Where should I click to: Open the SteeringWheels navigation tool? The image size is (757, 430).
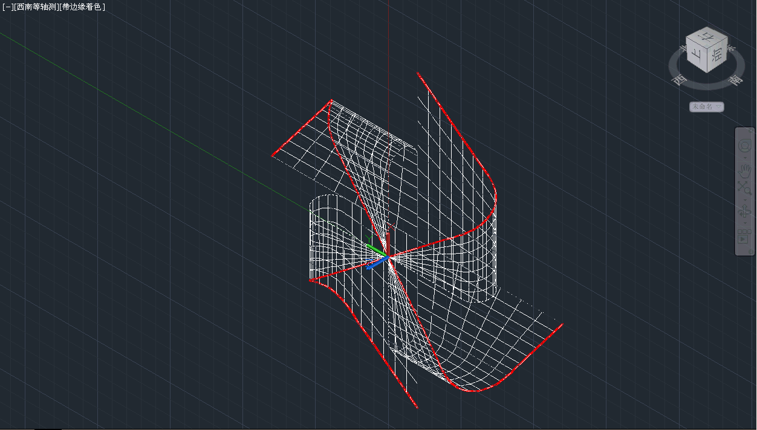coord(744,146)
